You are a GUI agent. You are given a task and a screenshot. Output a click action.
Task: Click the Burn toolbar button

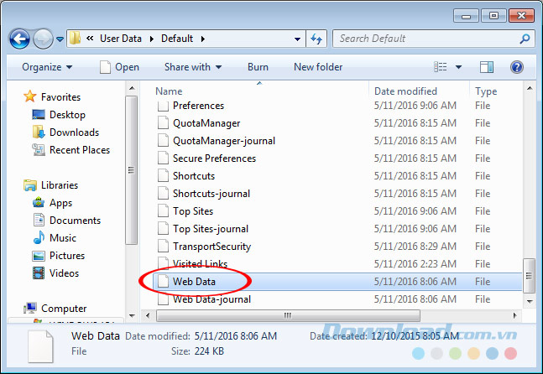258,67
